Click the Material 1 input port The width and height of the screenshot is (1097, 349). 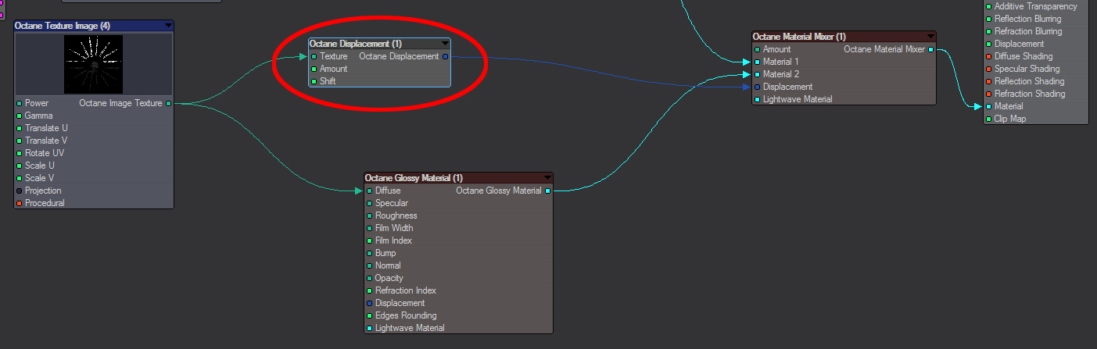coord(758,62)
